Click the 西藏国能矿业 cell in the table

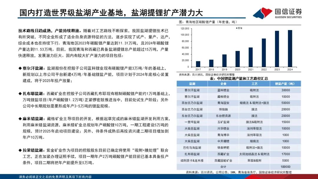pyautogui.click(x=223, y=160)
